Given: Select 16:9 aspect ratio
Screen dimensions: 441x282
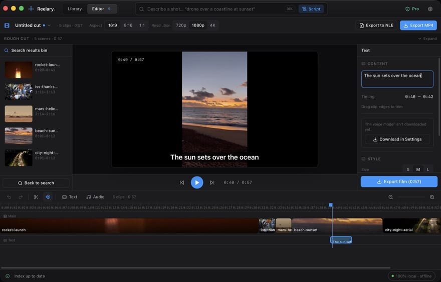Looking at the screenshot, I should coord(112,25).
